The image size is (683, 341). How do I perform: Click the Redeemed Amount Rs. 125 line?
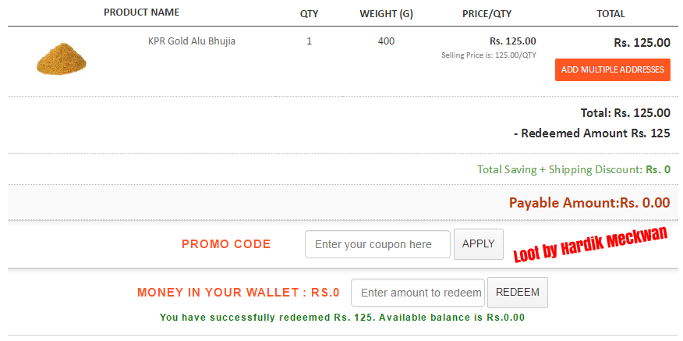point(592,133)
